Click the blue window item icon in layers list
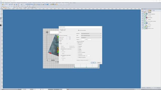The image size is (161, 90). point(147,23)
